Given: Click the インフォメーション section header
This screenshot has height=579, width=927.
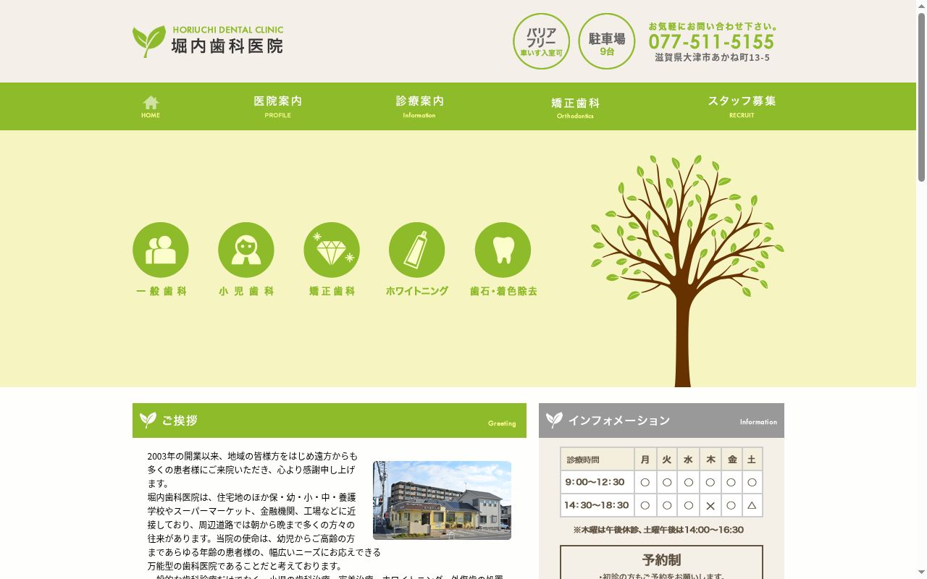Looking at the screenshot, I should (661, 420).
